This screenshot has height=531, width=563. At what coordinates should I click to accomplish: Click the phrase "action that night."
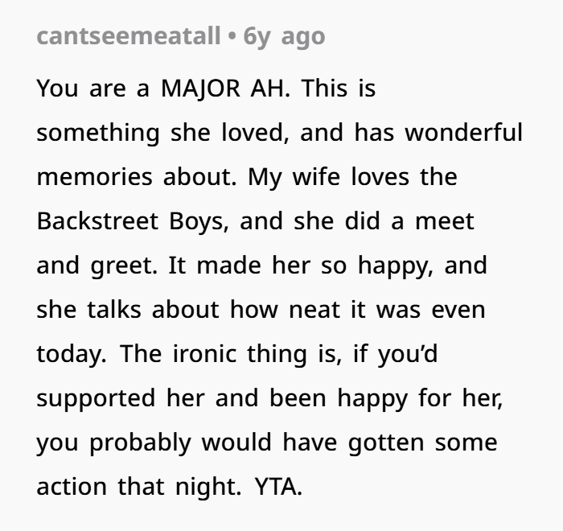click(139, 487)
